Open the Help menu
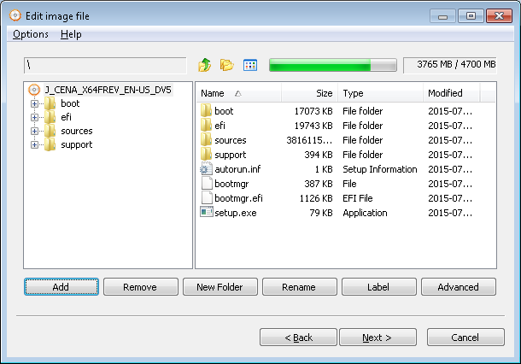The height and width of the screenshot is (364, 521). coord(71,34)
